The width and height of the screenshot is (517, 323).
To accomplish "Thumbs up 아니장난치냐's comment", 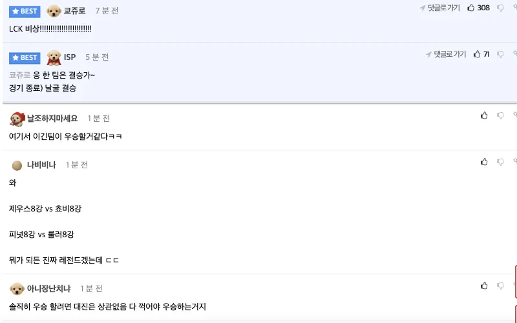I will point(484,286).
